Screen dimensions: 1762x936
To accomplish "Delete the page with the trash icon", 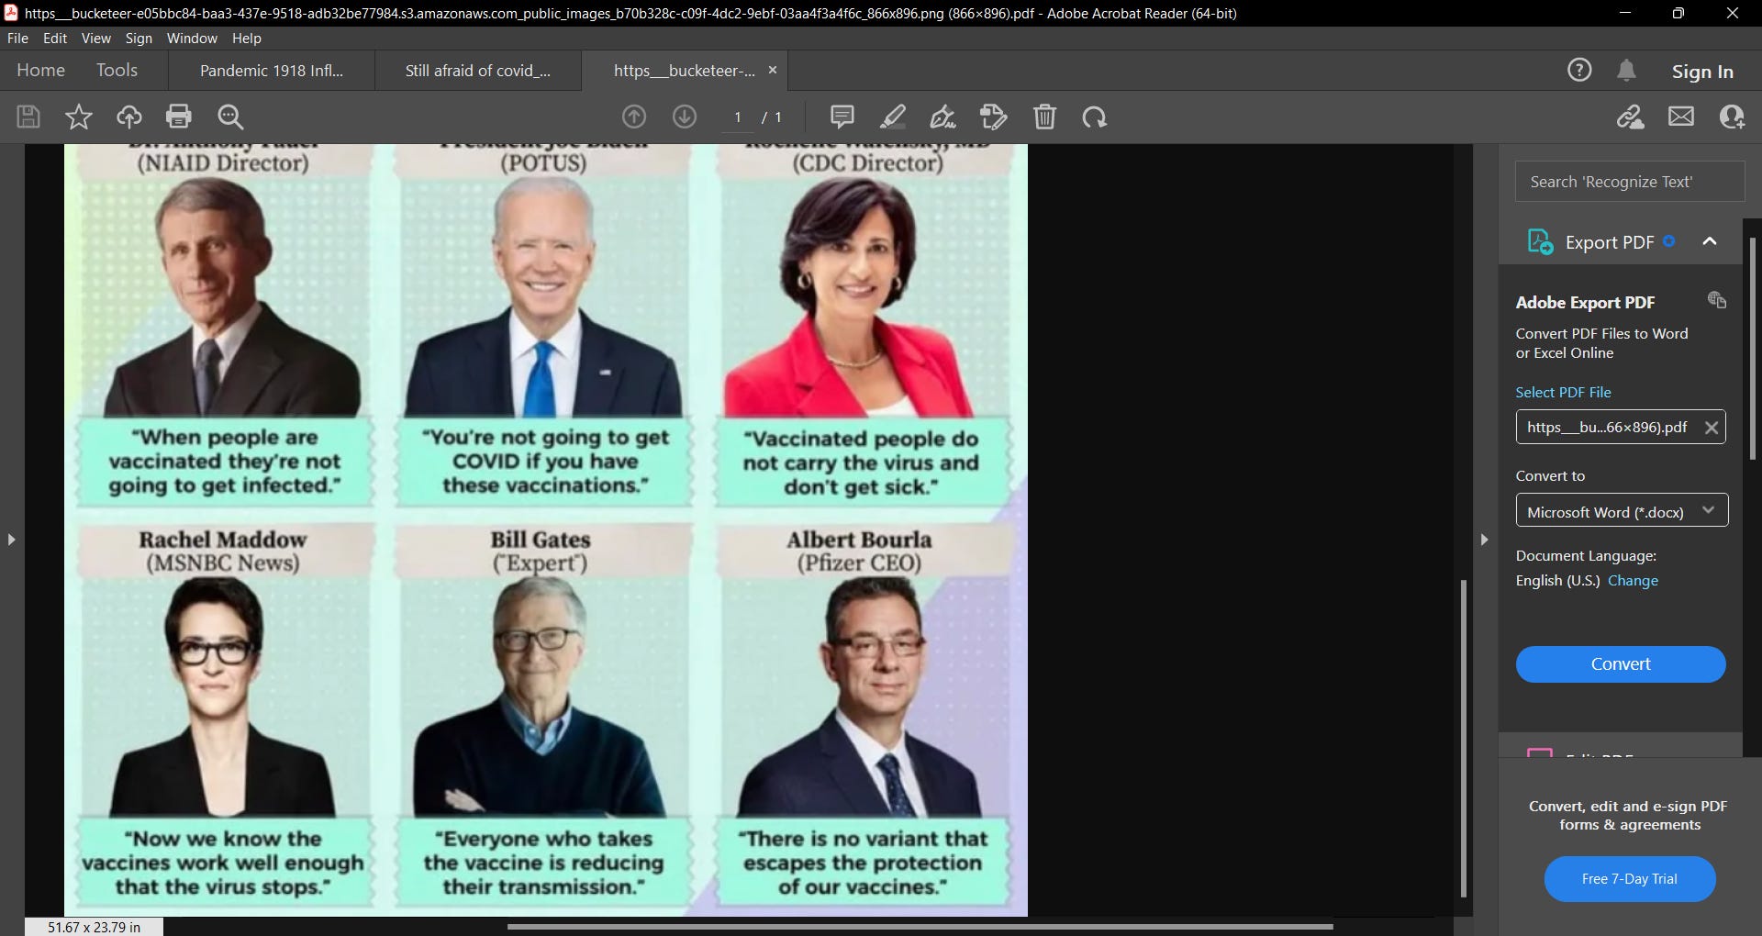I will (1044, 117).
